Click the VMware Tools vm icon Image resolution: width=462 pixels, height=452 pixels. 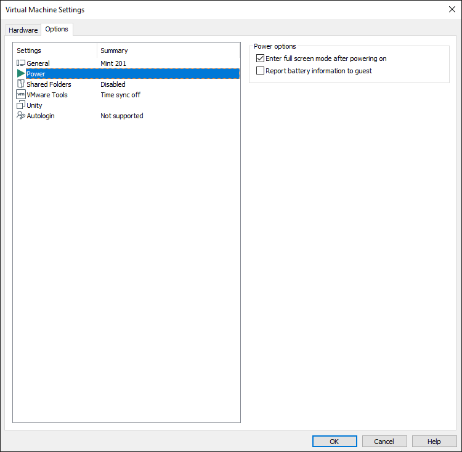tap(21, 94)
